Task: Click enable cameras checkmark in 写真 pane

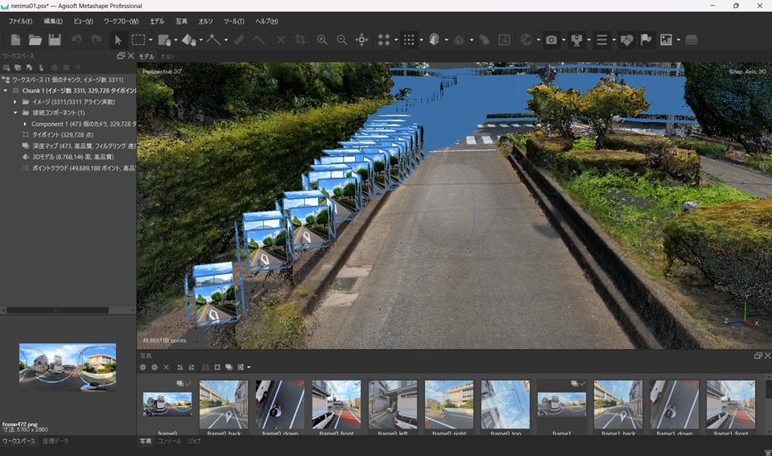Action: tap(142, 367)
